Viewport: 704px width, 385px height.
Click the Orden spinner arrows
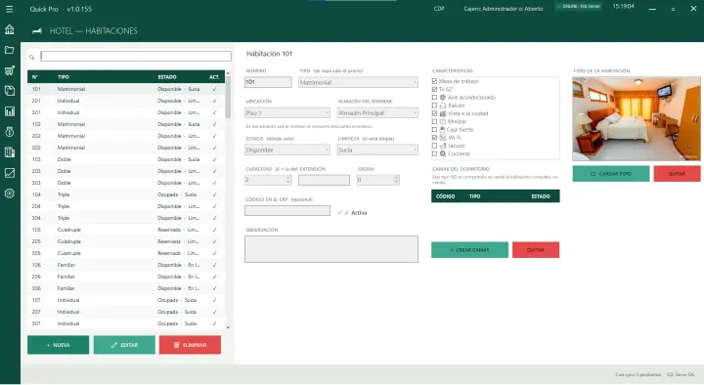click(396, 180)
